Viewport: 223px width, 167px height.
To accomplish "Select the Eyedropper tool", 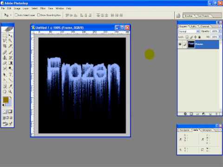I will 10,86.
